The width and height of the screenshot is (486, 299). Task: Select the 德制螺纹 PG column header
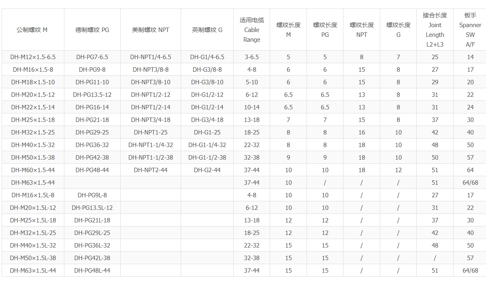pyautogui.click(x=92, y=30)
